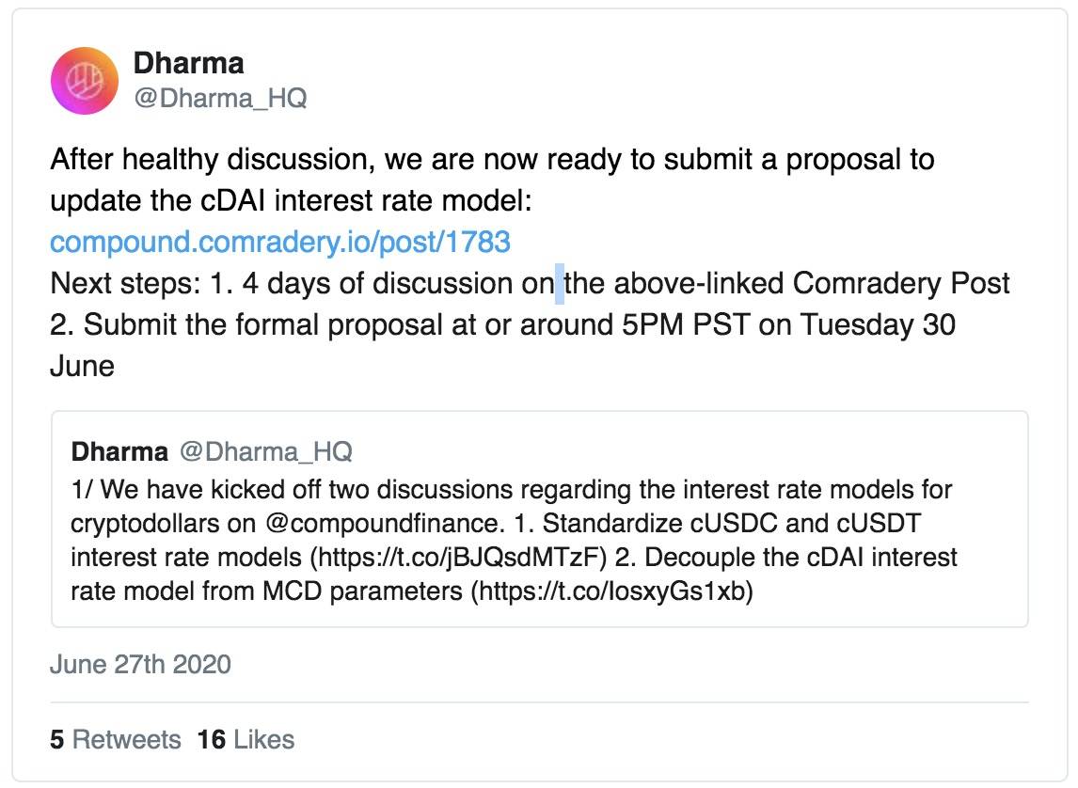Open the t.co/IosxyGs1xb link
Screen dimensions: 1078x788
point(611,591)
